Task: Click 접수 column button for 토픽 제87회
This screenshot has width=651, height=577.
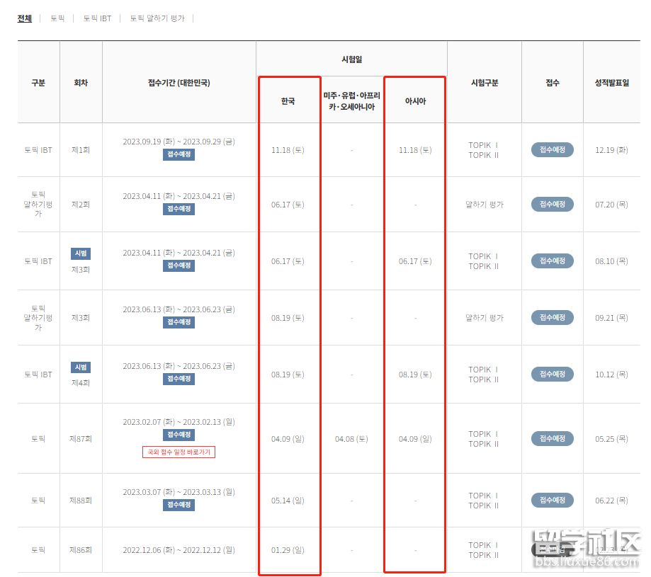Action: click(x=552, y=438)
